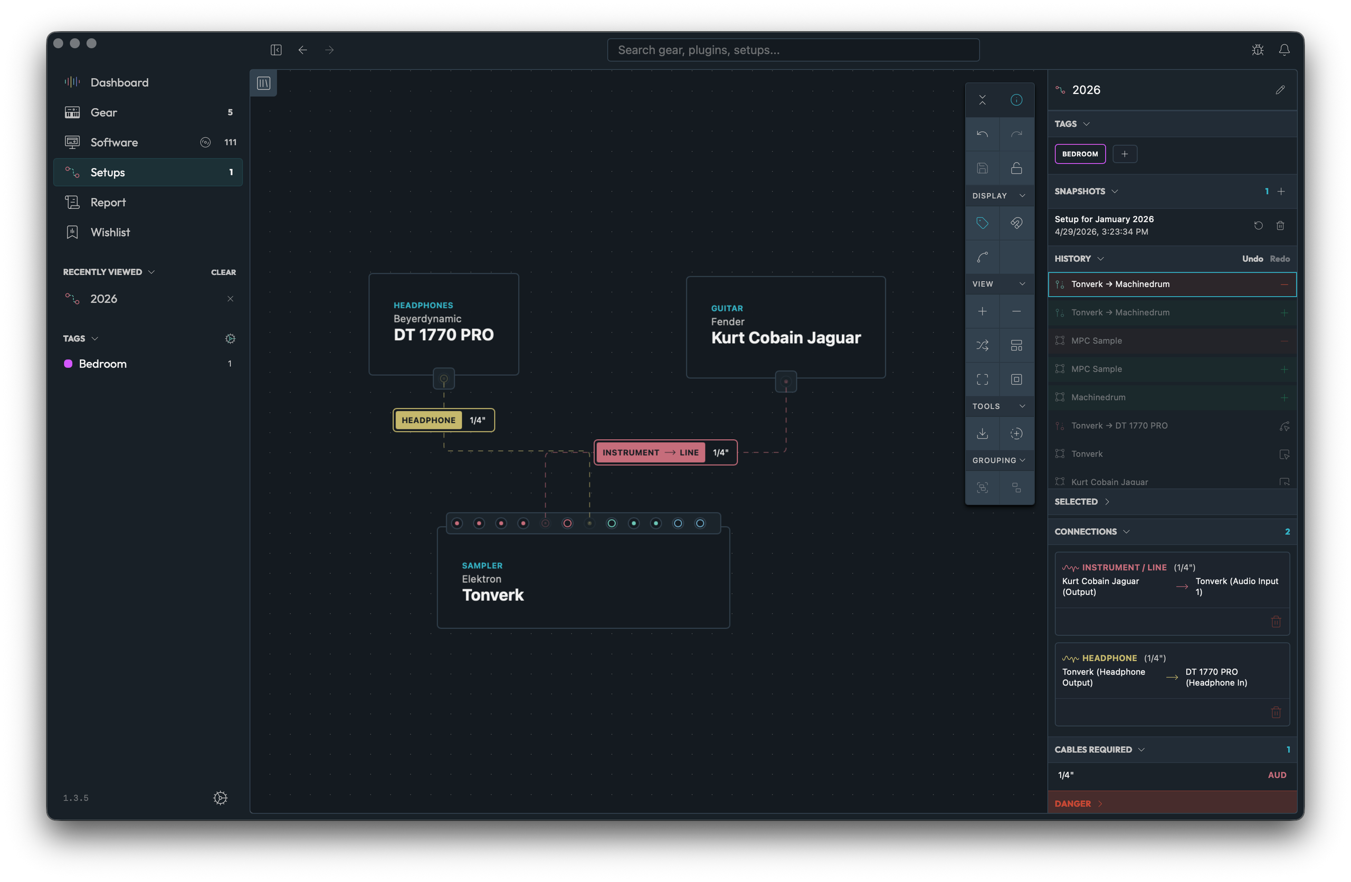Collapse the HISTORY section
The width and height of the screenshot is (1351, 882).
[1079, 259]
